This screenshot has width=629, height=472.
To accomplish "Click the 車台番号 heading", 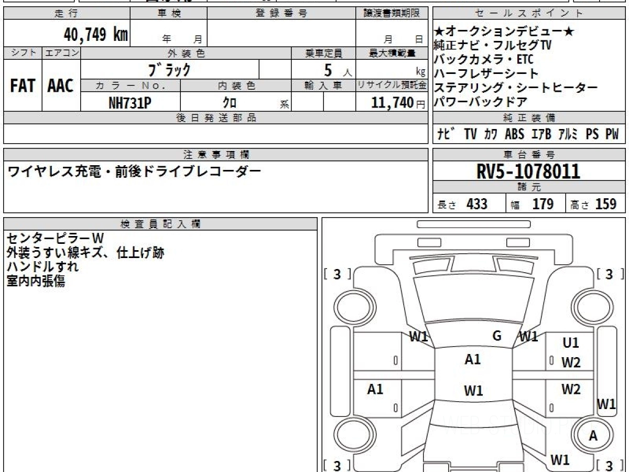I will click(x=529, y=155).
